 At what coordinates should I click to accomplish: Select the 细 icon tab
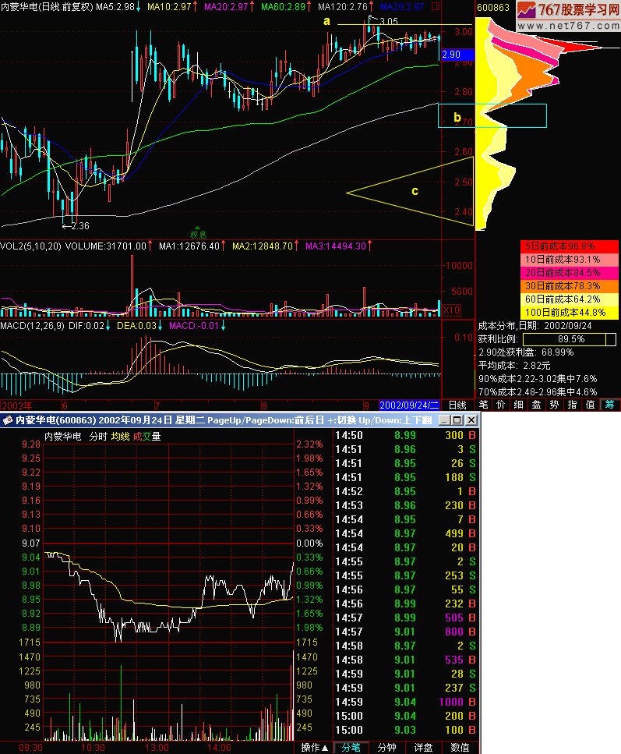pyautogui.click(x=518, y=405)
